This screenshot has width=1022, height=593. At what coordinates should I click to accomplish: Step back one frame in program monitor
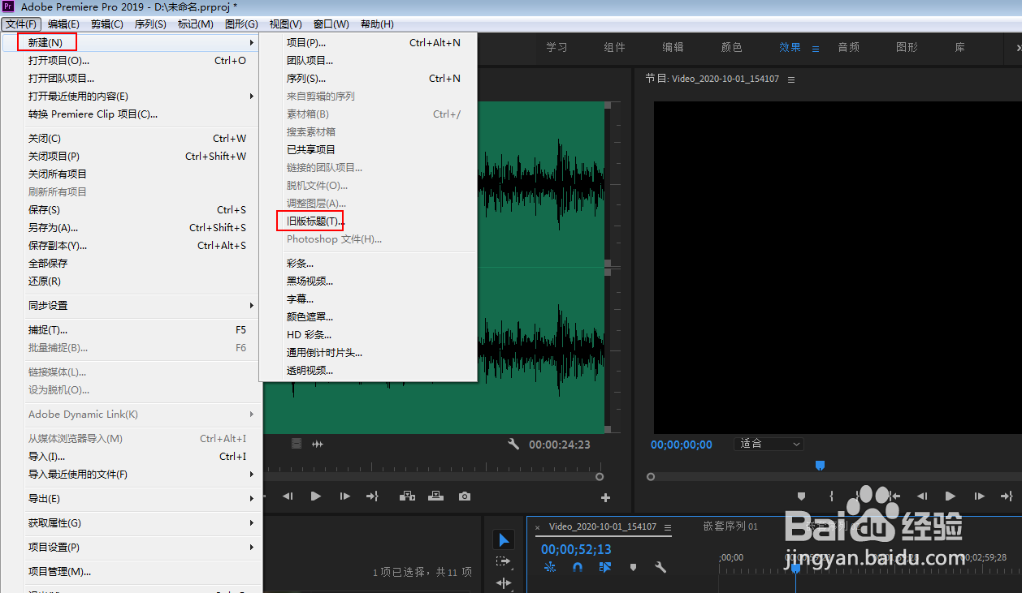click(922, 496)
